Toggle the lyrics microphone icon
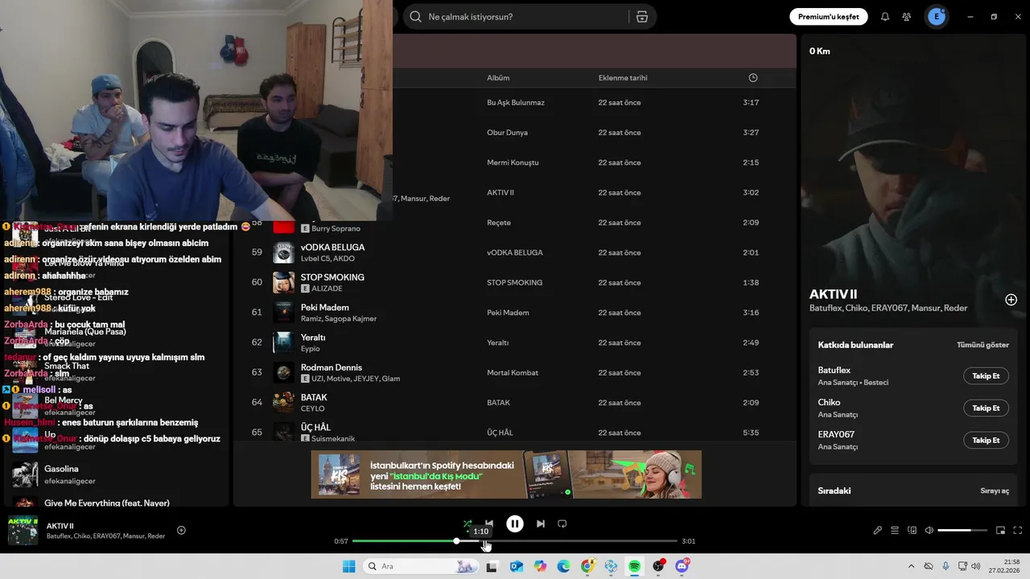1030x579 pixels. click(x=877, y=530)
